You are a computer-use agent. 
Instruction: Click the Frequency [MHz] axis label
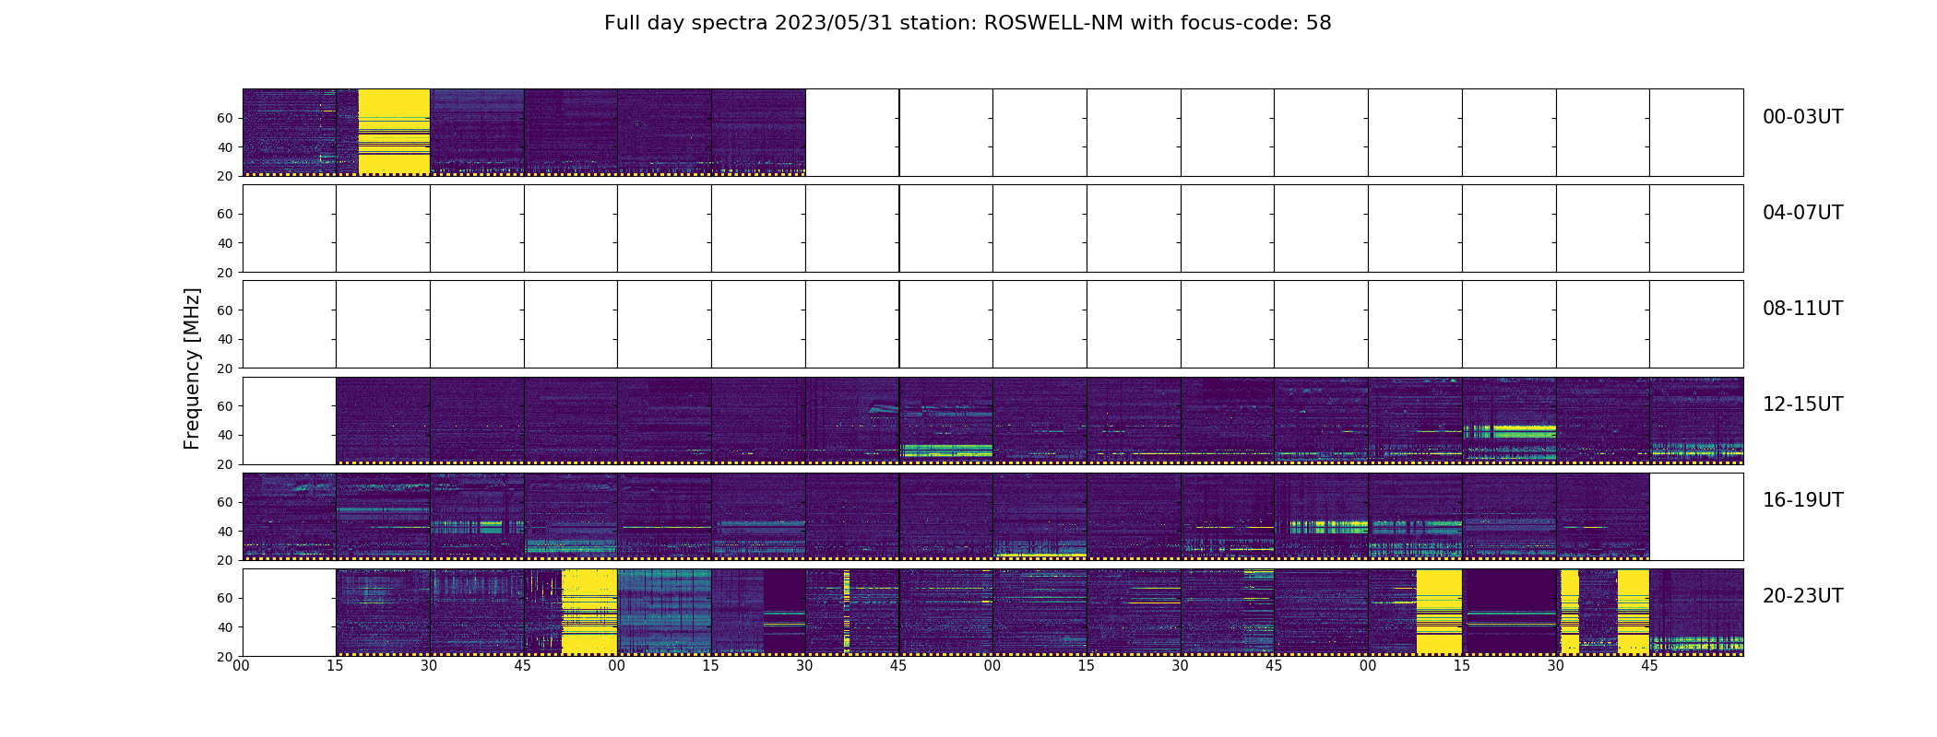192,368
